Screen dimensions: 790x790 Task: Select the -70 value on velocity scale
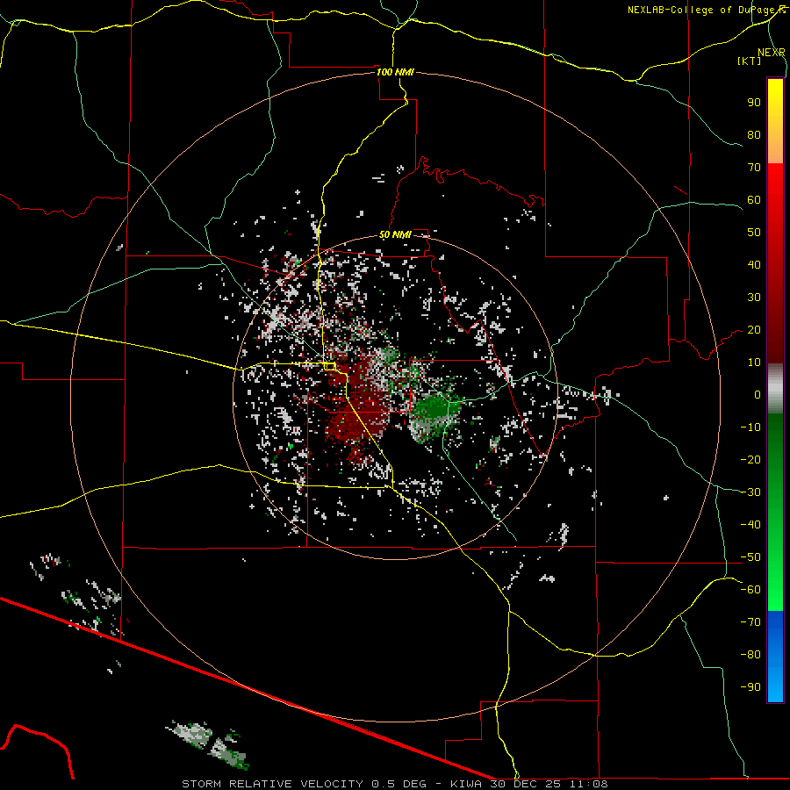pyautogui.click(x=750, y=622)
